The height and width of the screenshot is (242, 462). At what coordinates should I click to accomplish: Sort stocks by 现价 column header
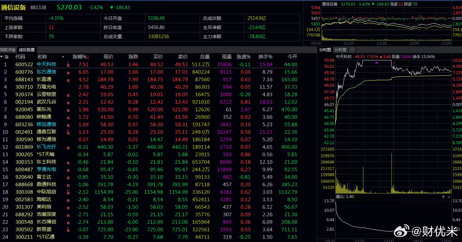click(108, 57)
